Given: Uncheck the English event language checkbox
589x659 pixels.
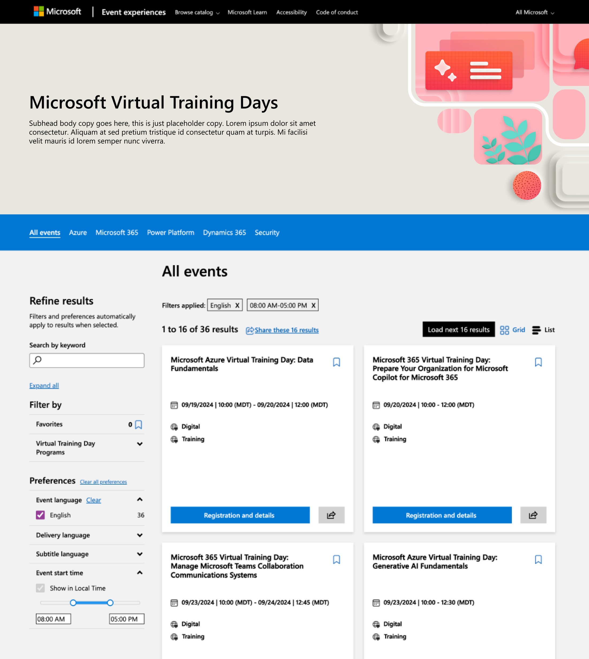Looking at the screenshot, I should (x=40, y=515).
